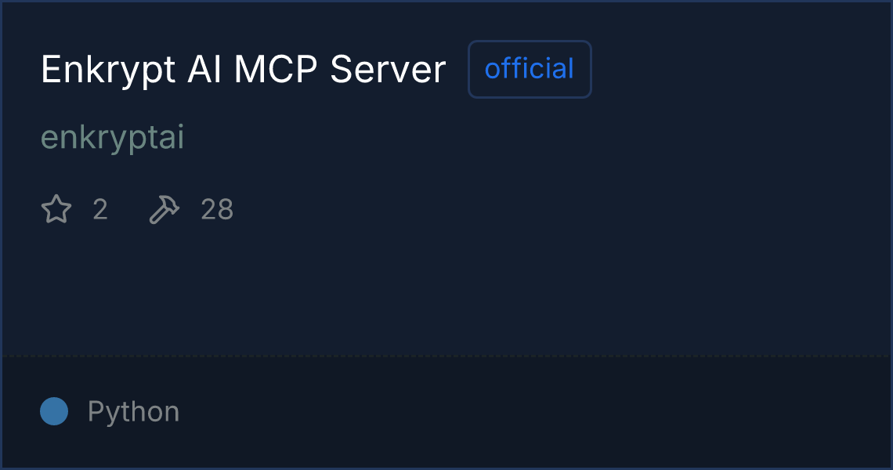Viewport: 893px width, 470px height.
Task: Open the enkryptai author name
Action: (113, 137)
